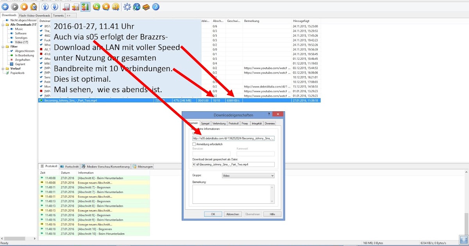Switch to the Torrents tab

58,16
